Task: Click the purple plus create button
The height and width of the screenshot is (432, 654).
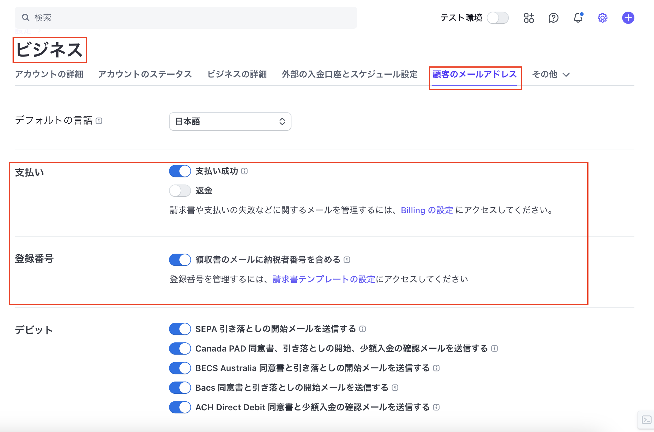Action: click(628, 18)
